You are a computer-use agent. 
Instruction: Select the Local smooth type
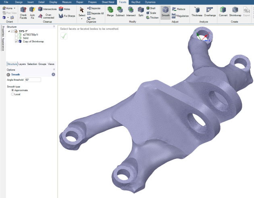pos(12,94)
